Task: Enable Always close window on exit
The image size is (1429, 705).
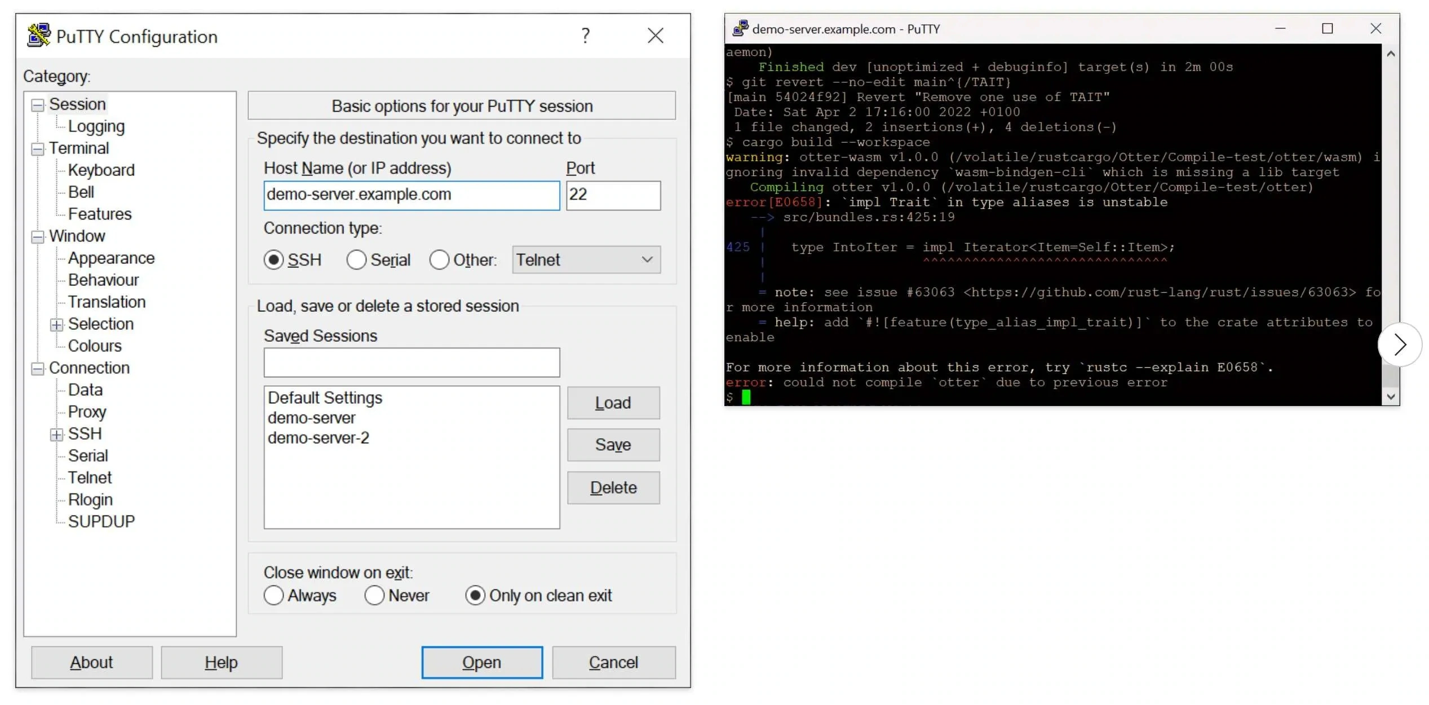Action: point(273,596)
